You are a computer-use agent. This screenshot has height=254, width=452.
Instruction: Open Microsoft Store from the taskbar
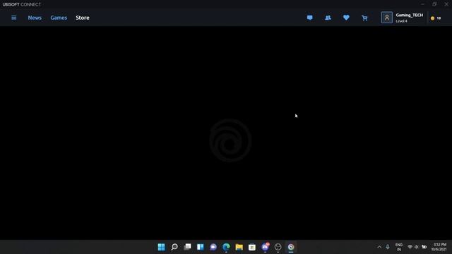pos(252,247)
